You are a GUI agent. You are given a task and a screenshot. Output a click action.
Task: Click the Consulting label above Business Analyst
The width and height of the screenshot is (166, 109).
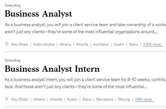coord(13,5)
